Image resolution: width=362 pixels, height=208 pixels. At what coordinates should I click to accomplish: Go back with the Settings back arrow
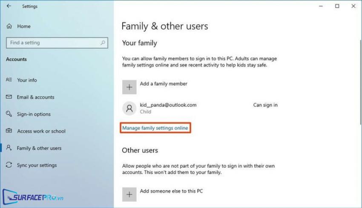click(9, 6)
